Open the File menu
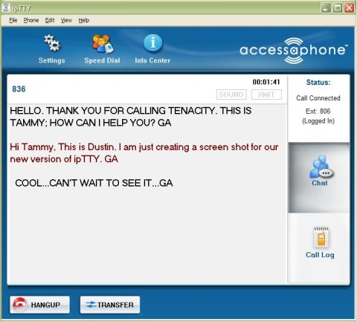 13,20
